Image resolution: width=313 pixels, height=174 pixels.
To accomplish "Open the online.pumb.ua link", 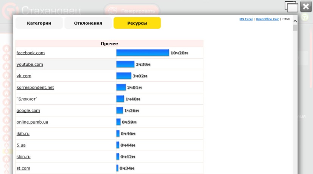I will pos(32,122).
